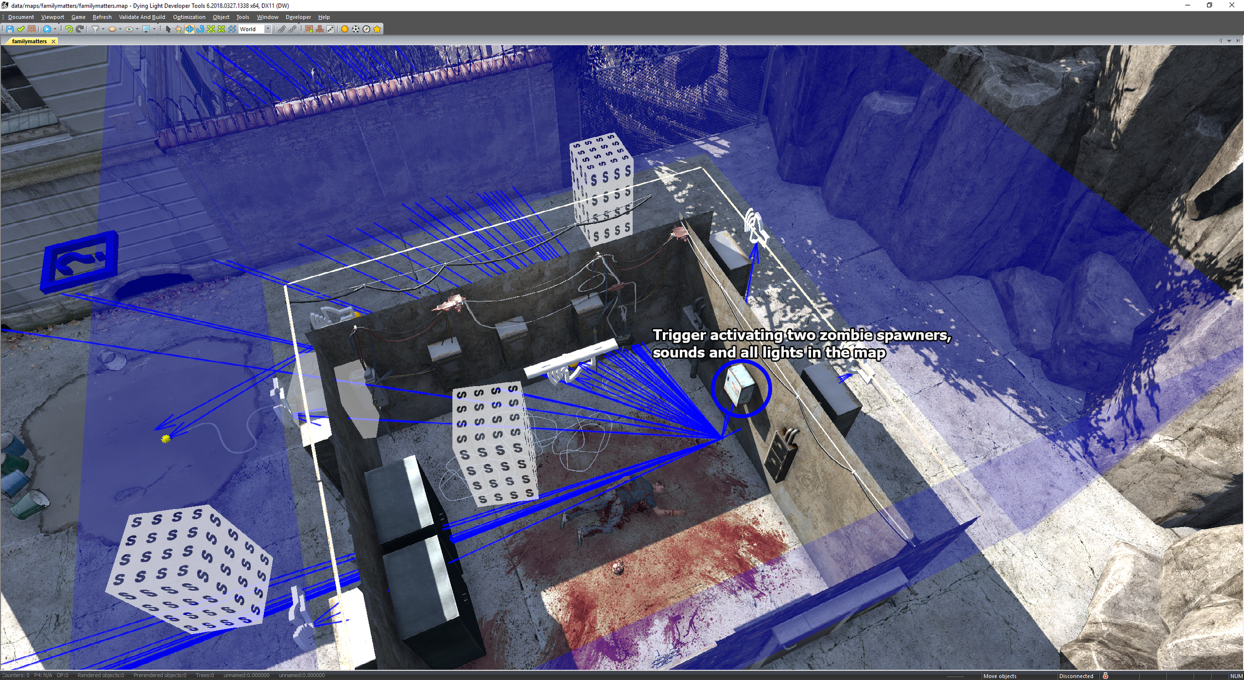Click the yellow star favorites icon

(x=377, y=29)
